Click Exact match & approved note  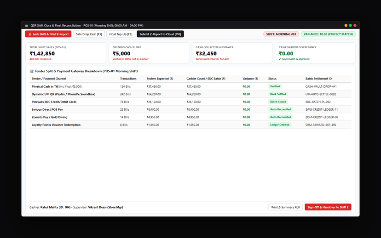[x=294, y=59]
